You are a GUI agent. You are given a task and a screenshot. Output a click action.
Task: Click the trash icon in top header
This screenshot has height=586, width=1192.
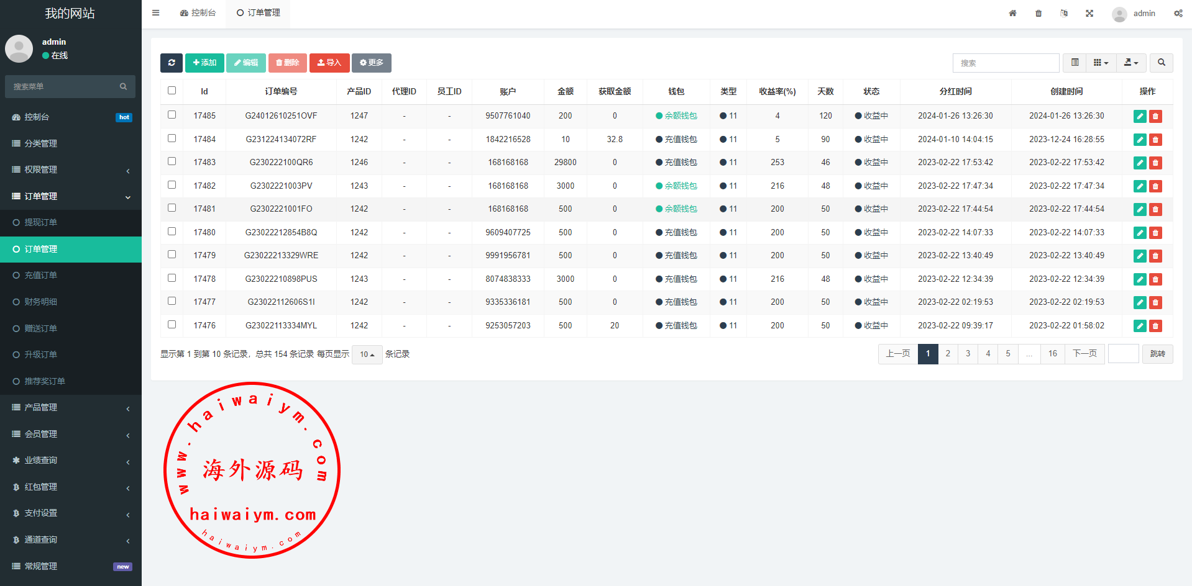[x=1038, y=13]
